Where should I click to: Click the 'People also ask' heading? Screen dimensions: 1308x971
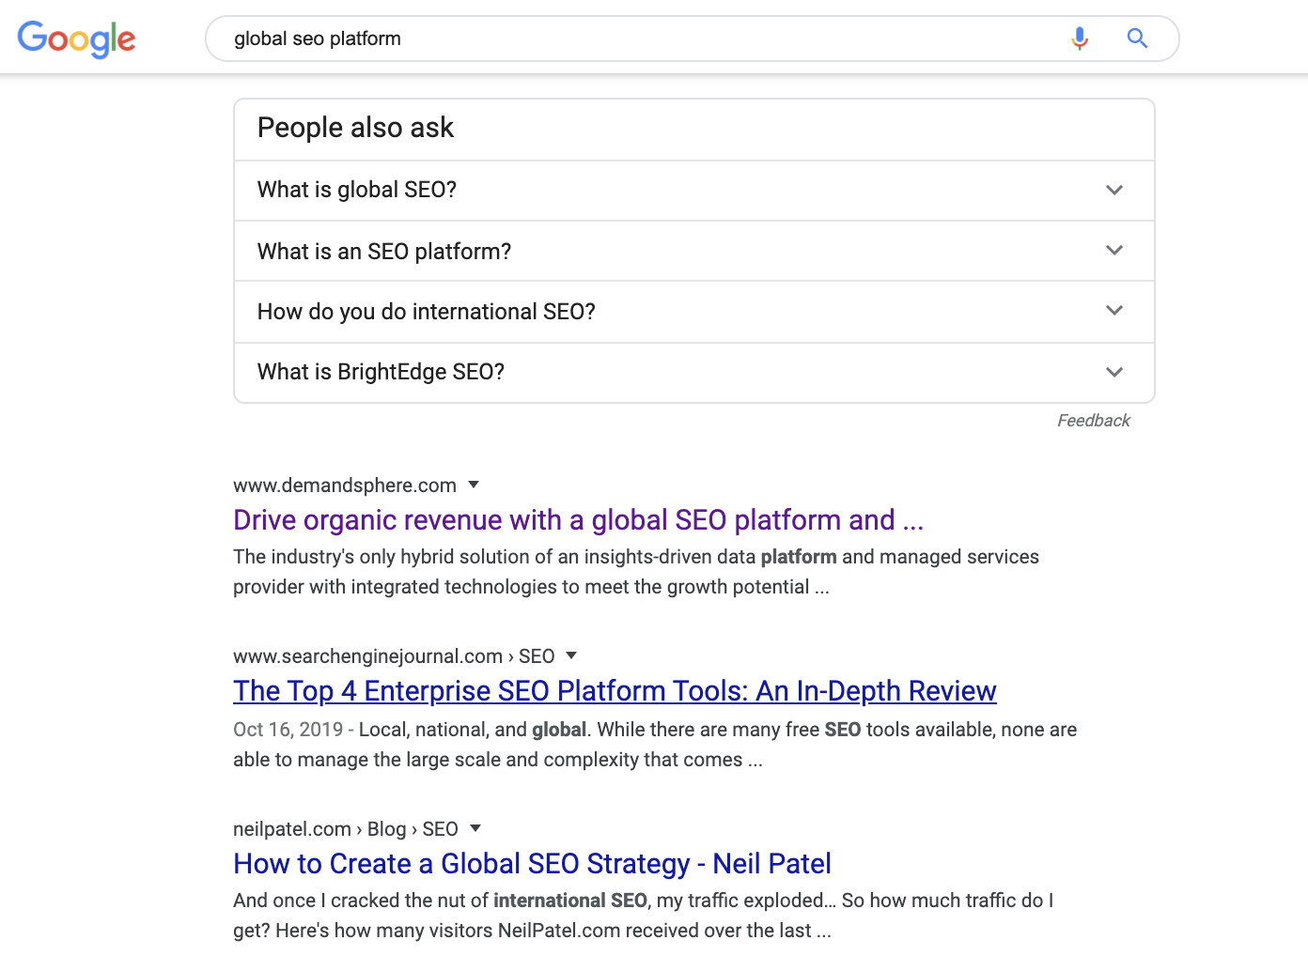point(355,128)
